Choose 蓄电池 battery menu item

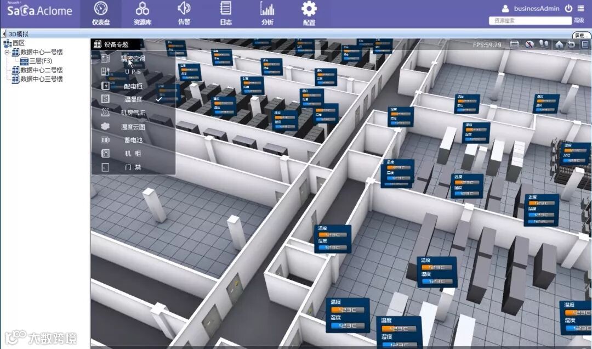coord(133,140)
